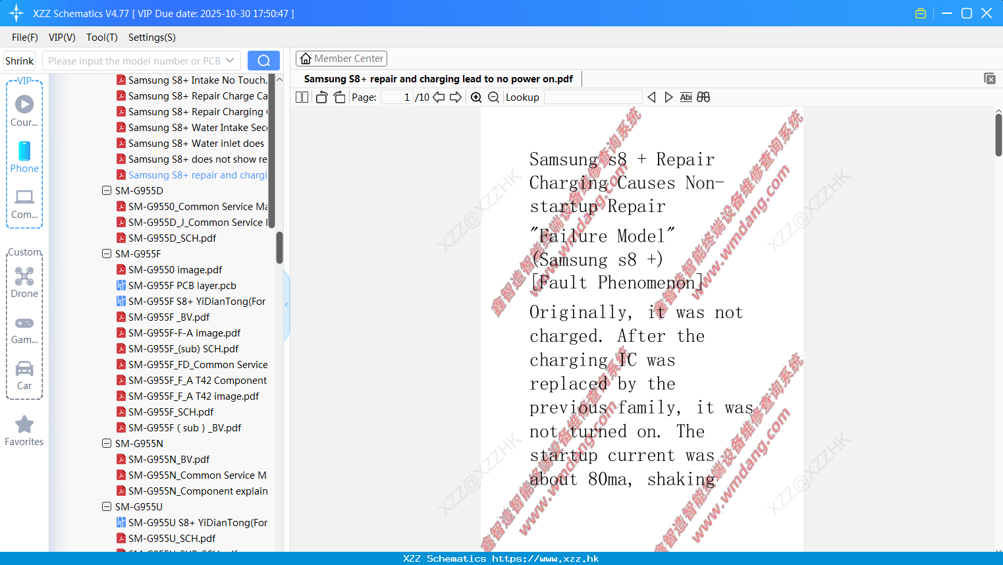Open the model number dropdown arrow
This screenshot has width=1003, height=565.
pos(230,61)
